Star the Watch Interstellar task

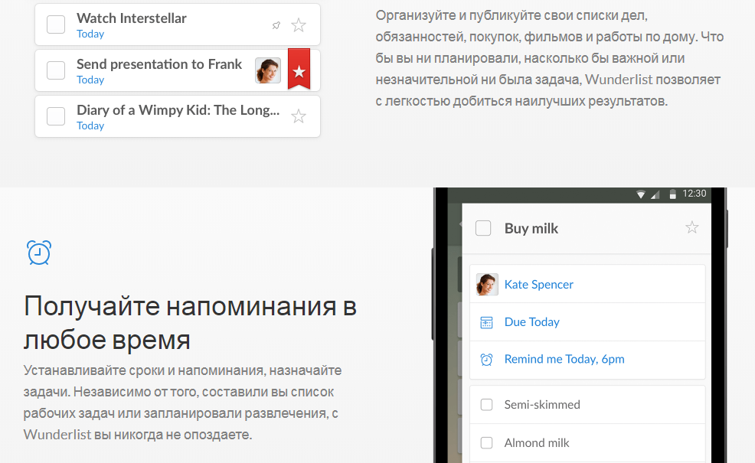[298, 24]
